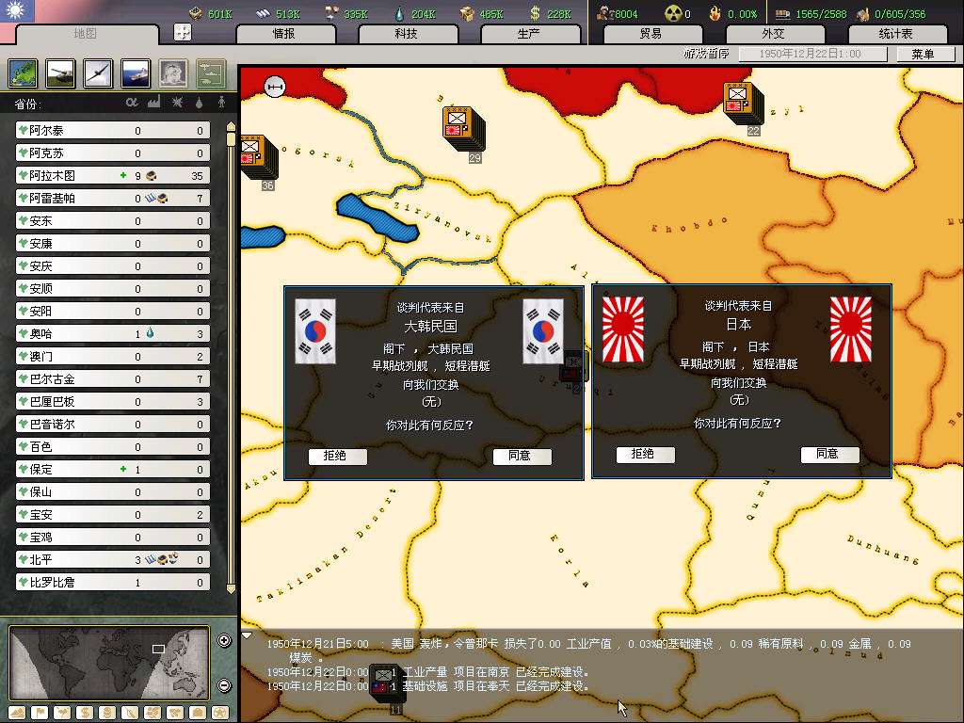Select province 阿尔泰 in the list
Viewport: 964px width, 723px height.
click(x=113, y=130)
